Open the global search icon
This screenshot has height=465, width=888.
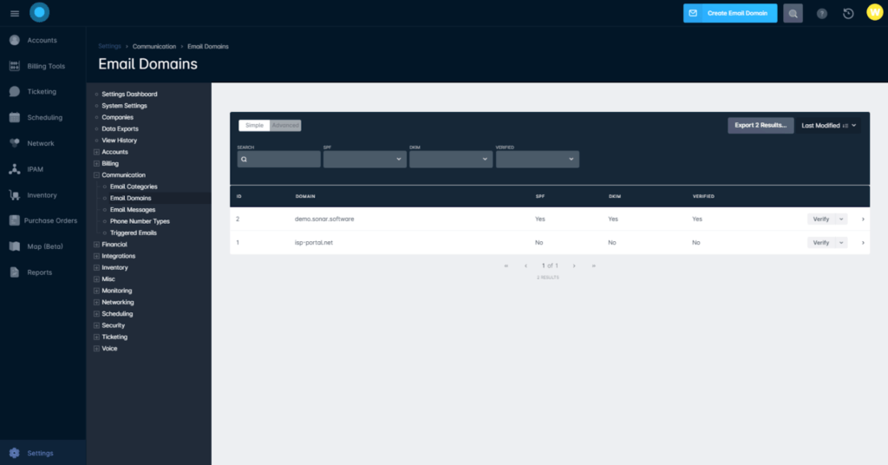point(793,14)
